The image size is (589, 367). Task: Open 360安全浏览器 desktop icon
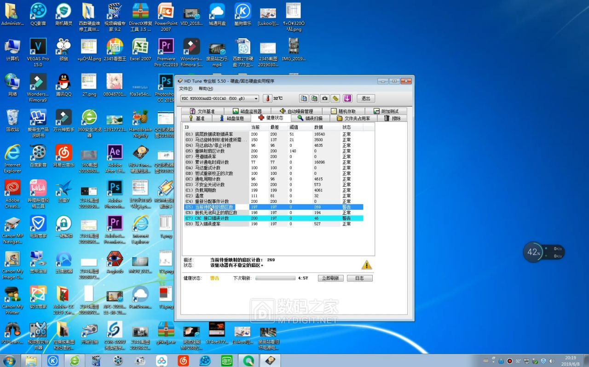(89, 123)
